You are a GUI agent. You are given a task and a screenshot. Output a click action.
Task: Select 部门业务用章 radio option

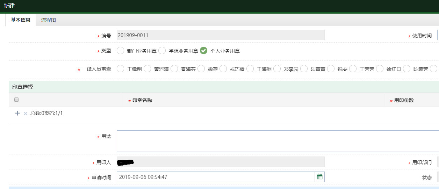tap(120, 51)
